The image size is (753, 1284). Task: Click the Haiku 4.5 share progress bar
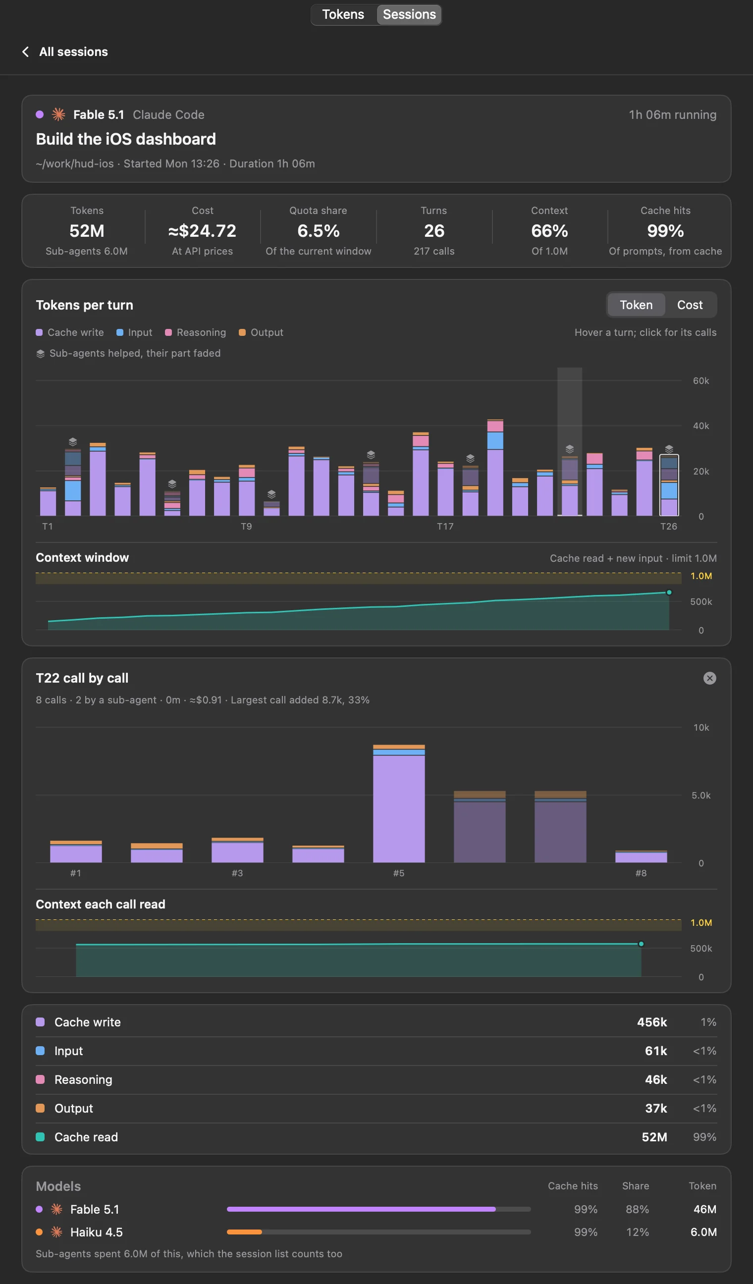point(378,1232)
